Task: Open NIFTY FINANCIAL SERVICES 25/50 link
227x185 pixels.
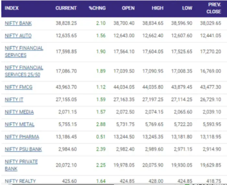Action: (x=24, y=71)
